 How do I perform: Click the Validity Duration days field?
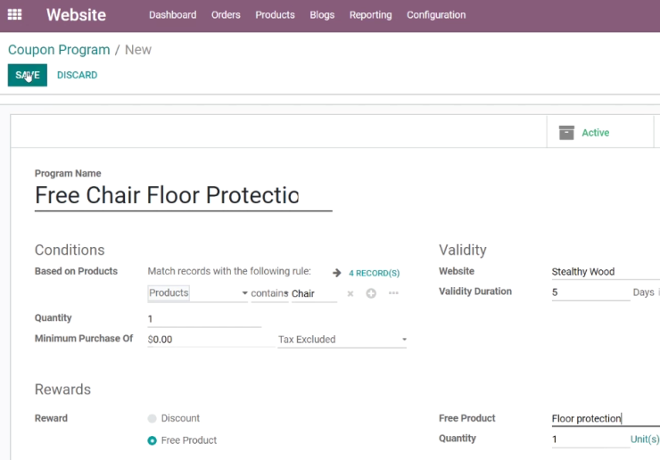click(590, 292)
